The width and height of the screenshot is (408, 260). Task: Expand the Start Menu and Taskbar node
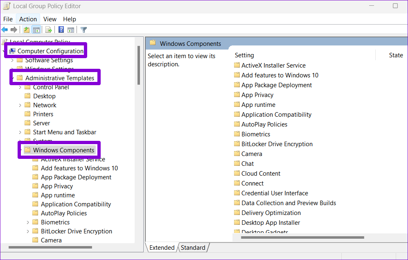tap(20, 133)
